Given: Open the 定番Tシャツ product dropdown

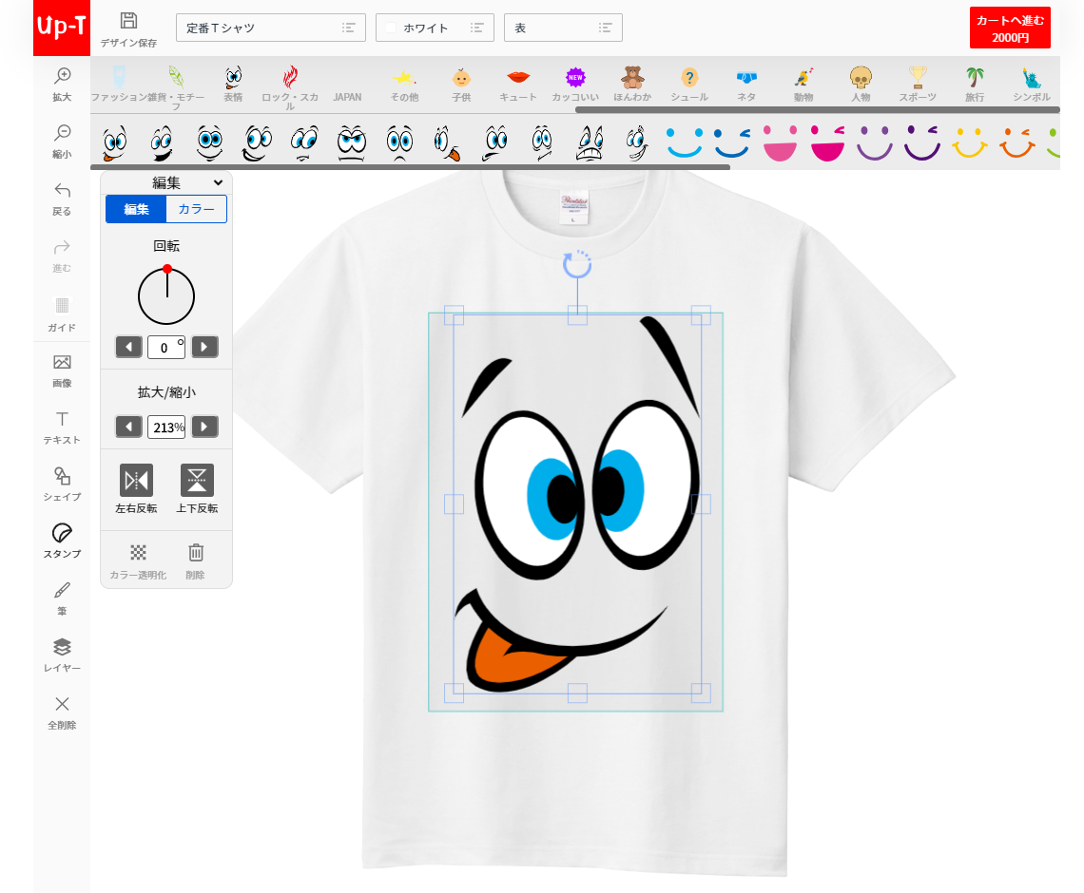Looking at the screenshot, I should [x=270, y=28].
